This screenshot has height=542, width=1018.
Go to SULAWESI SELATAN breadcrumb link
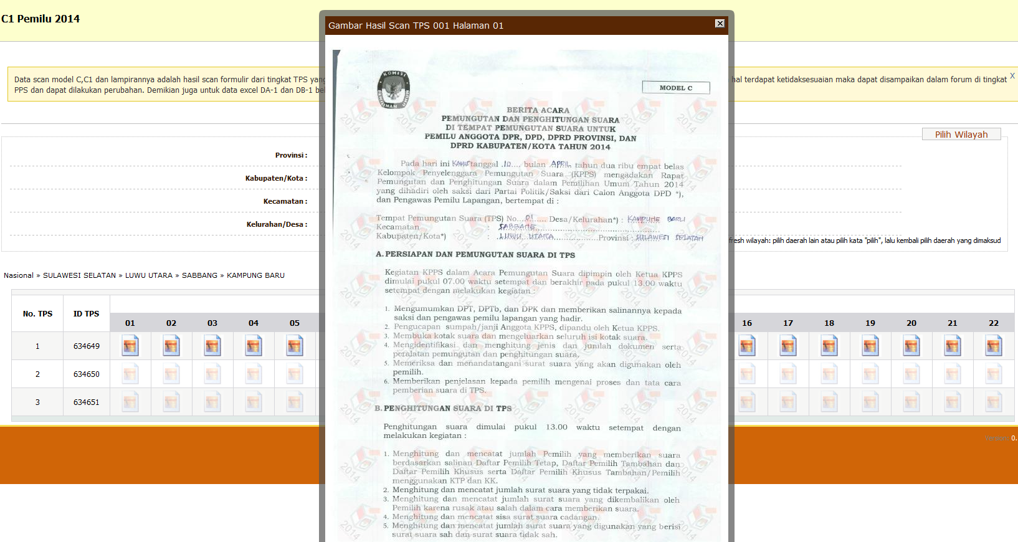click(79, 275)
